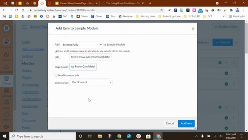Click the + Module button
The height and width of the screenshot is (140, 248).
(x=222, y=42)
